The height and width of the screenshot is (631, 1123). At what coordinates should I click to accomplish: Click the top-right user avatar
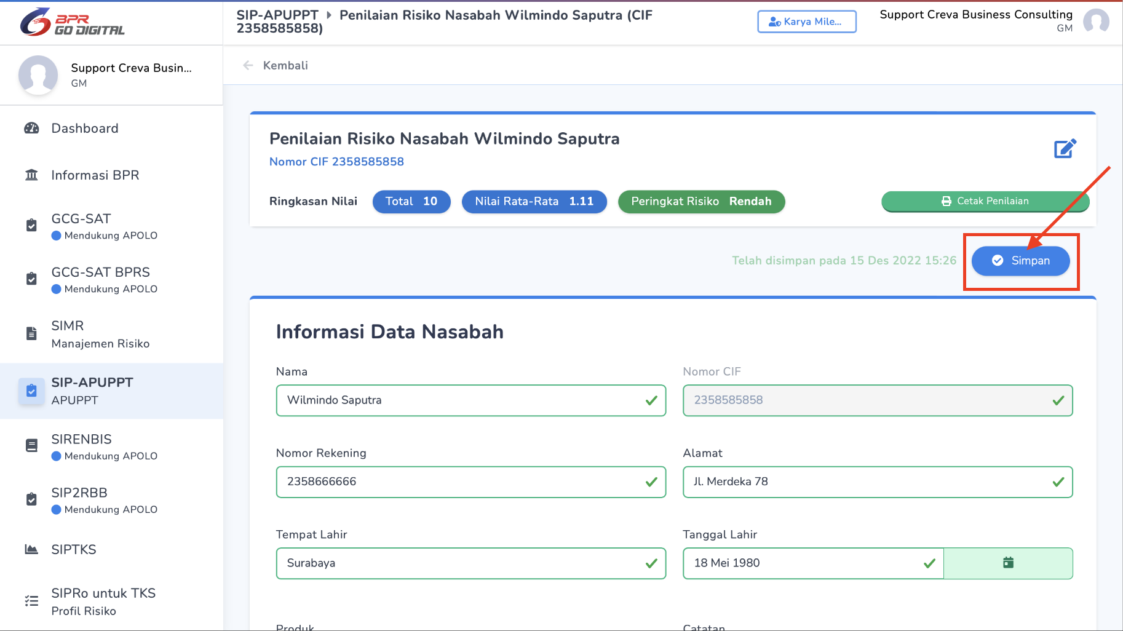tap(1096, 22)
